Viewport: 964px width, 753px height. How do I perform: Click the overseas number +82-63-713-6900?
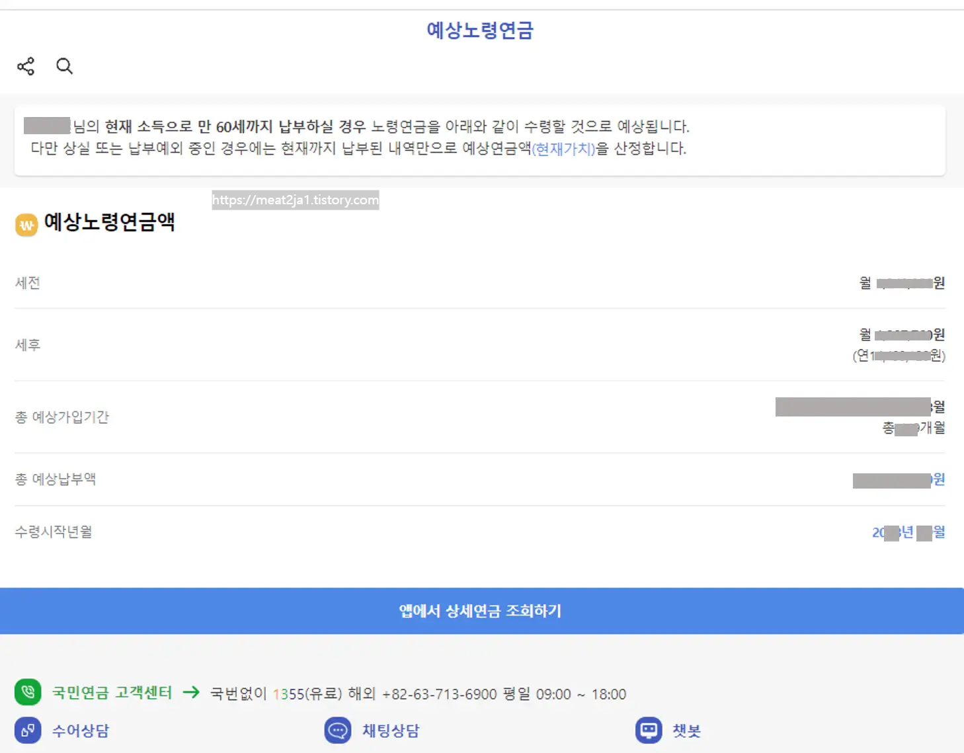point(440,694)
